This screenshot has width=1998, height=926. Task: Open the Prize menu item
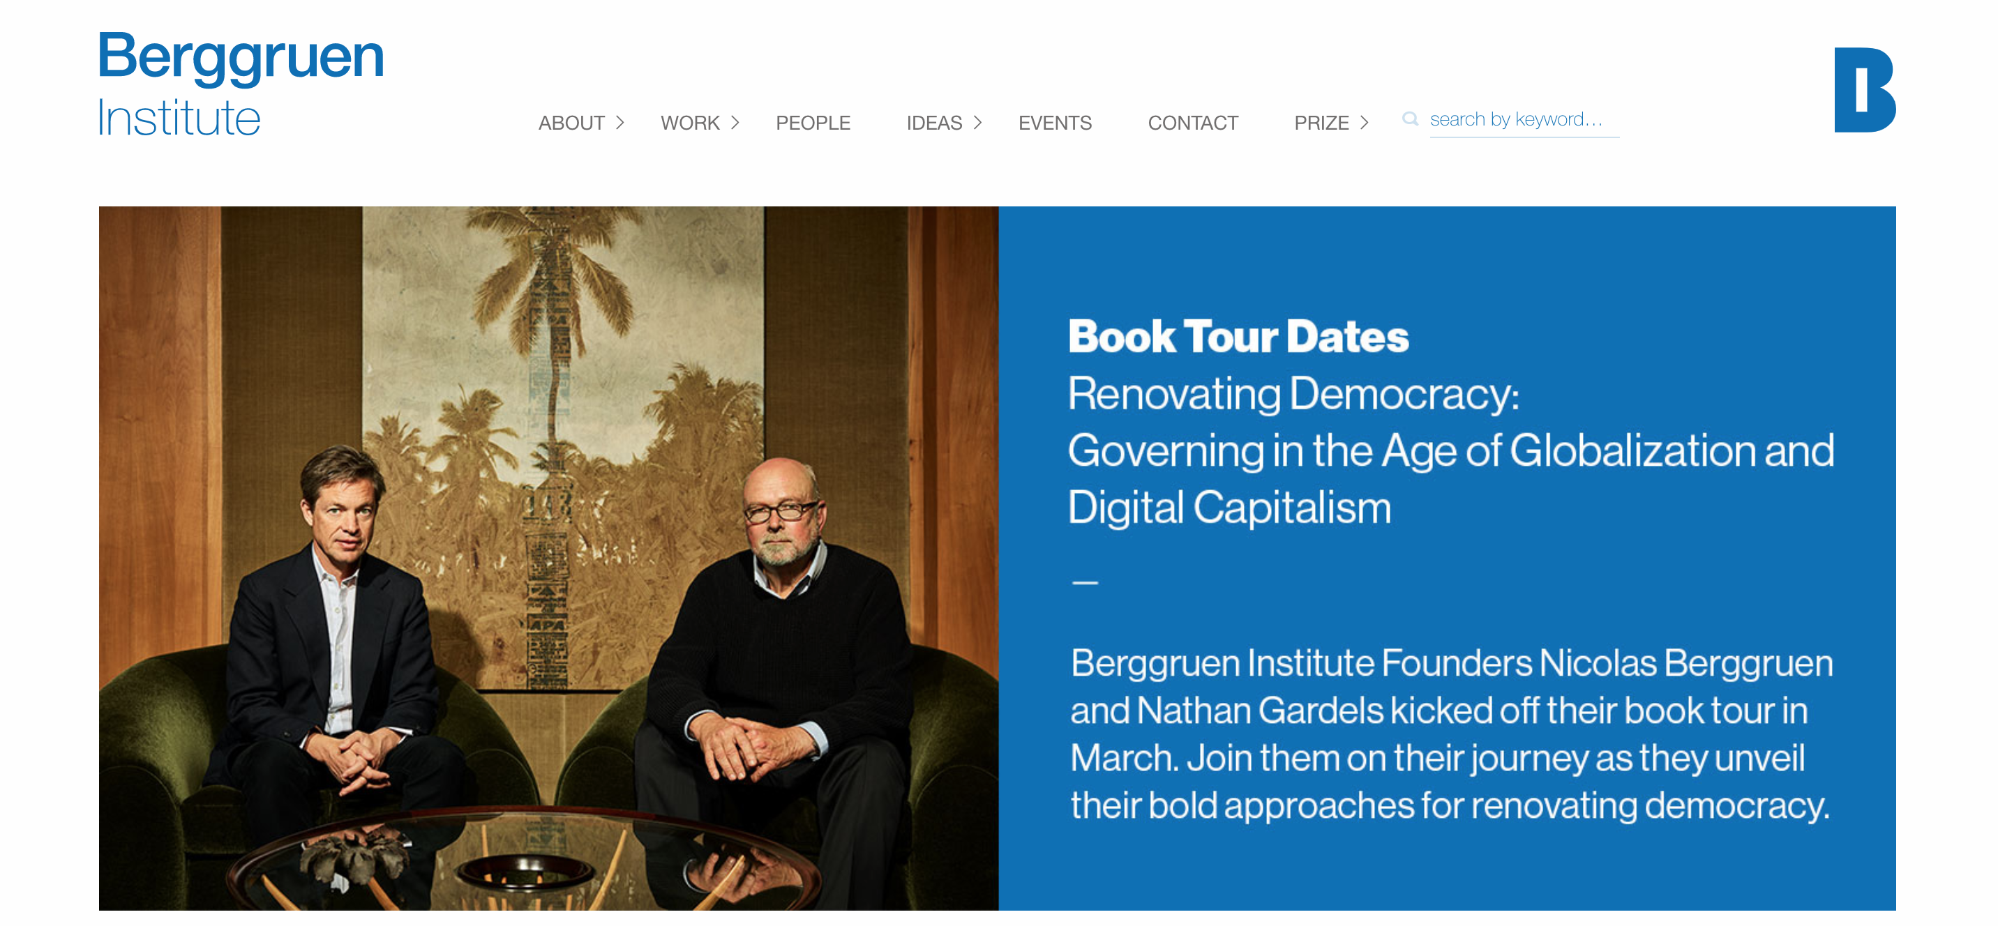tap(1321, 123)
